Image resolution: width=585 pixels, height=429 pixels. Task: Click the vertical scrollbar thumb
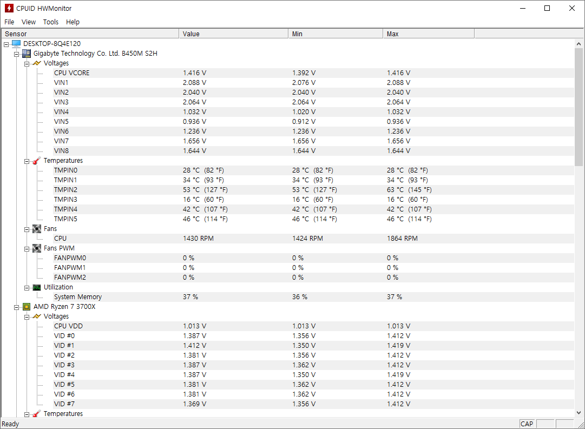coord(579,107)
